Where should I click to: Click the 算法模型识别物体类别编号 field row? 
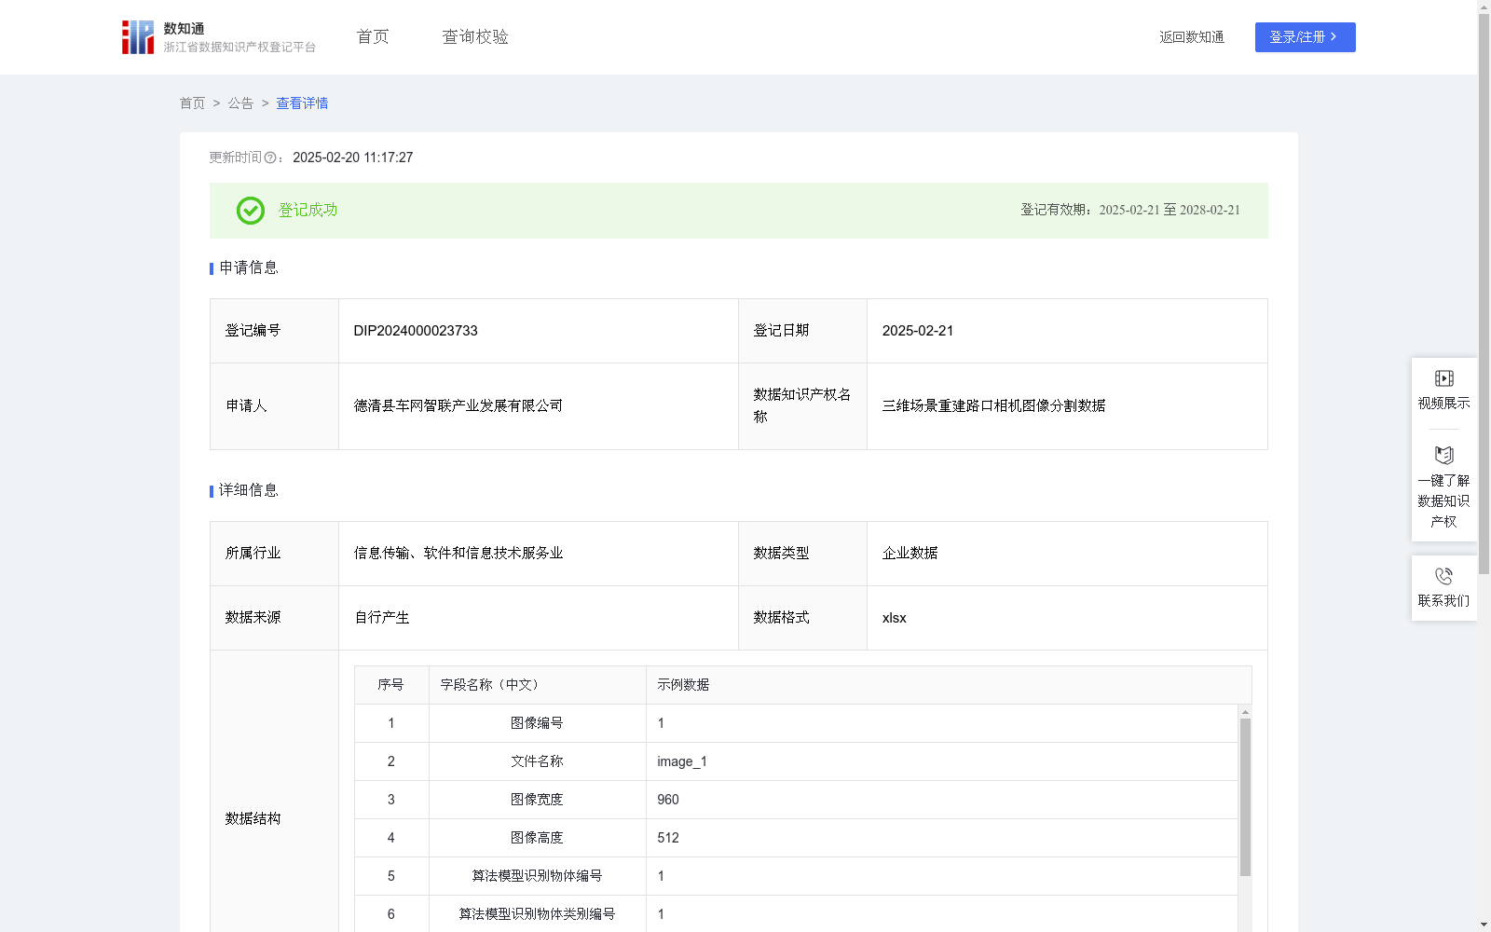[796, 914]
